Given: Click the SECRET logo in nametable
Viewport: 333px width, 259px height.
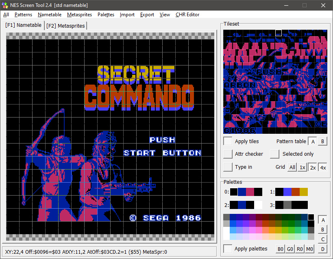Looking at the screenshot, I should pyautogui.click(x=136, y=74).
